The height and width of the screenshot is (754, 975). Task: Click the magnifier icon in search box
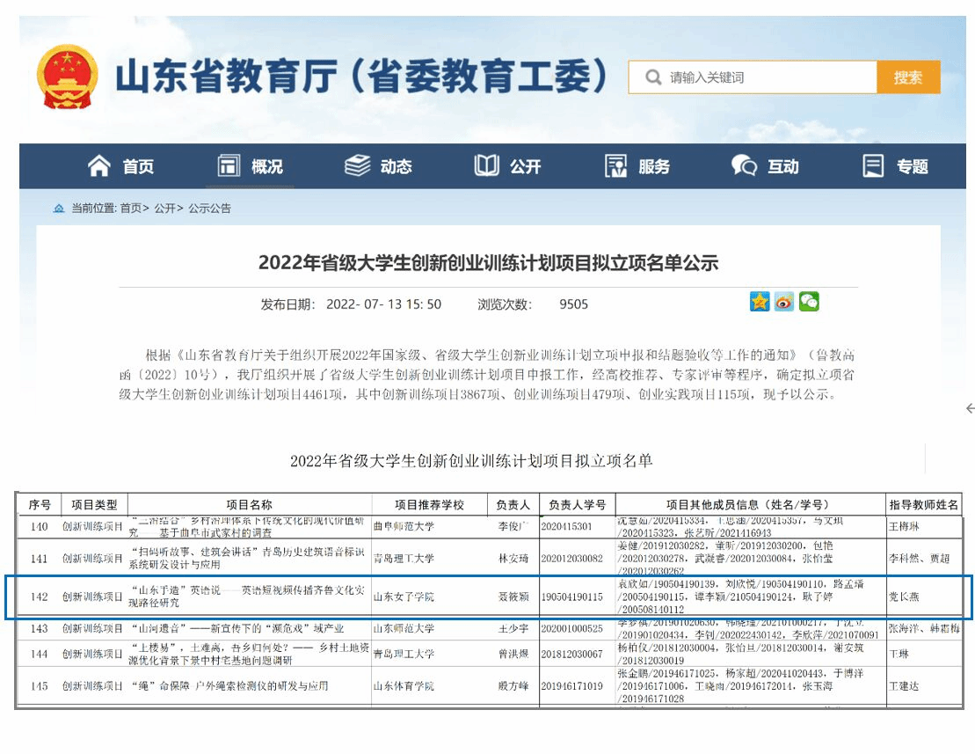click(652, 77)
